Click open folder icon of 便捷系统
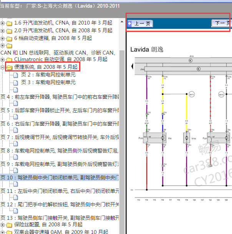Screen dimensions: 232x234 coord(9,68)
